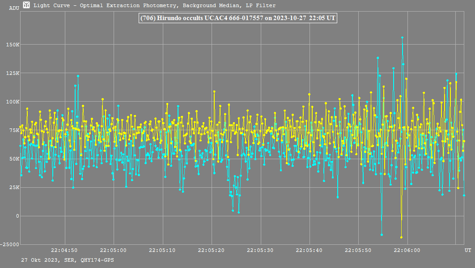
Task: Click the 22:04:50 time axis tick label
Action: point(64,250)
